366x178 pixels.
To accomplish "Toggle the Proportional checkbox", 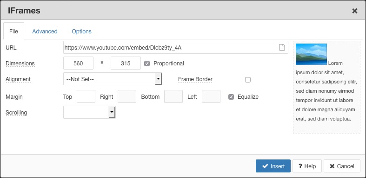I will tap(147, 64).
